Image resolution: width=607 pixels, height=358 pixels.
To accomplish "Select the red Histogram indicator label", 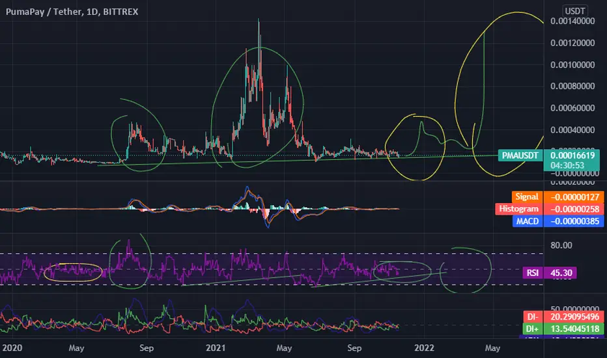I will tap(518, 209).
